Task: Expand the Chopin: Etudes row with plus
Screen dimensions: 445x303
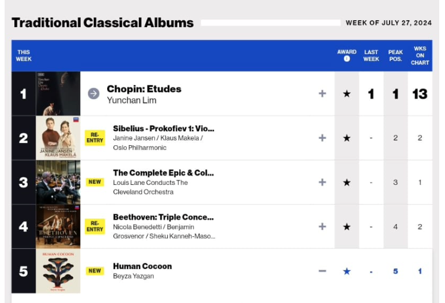Action: pyautogui.click(x=322, y=94)
